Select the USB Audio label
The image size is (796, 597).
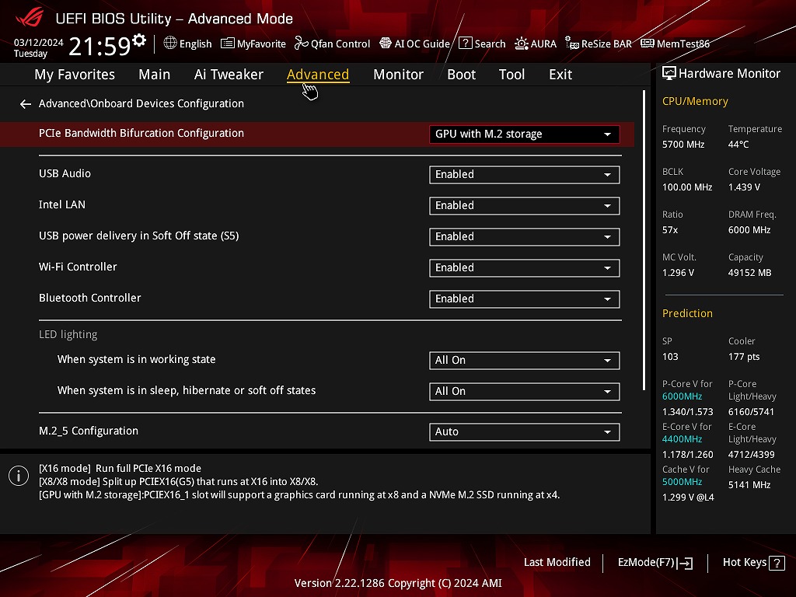[x=65, y=173]
